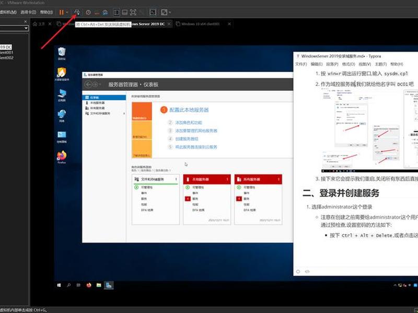Image resolution: width=418 pixels, height=313 pixels.
Task: Click 添加要管理的其他服务器 link
Action: pos(196,131)
